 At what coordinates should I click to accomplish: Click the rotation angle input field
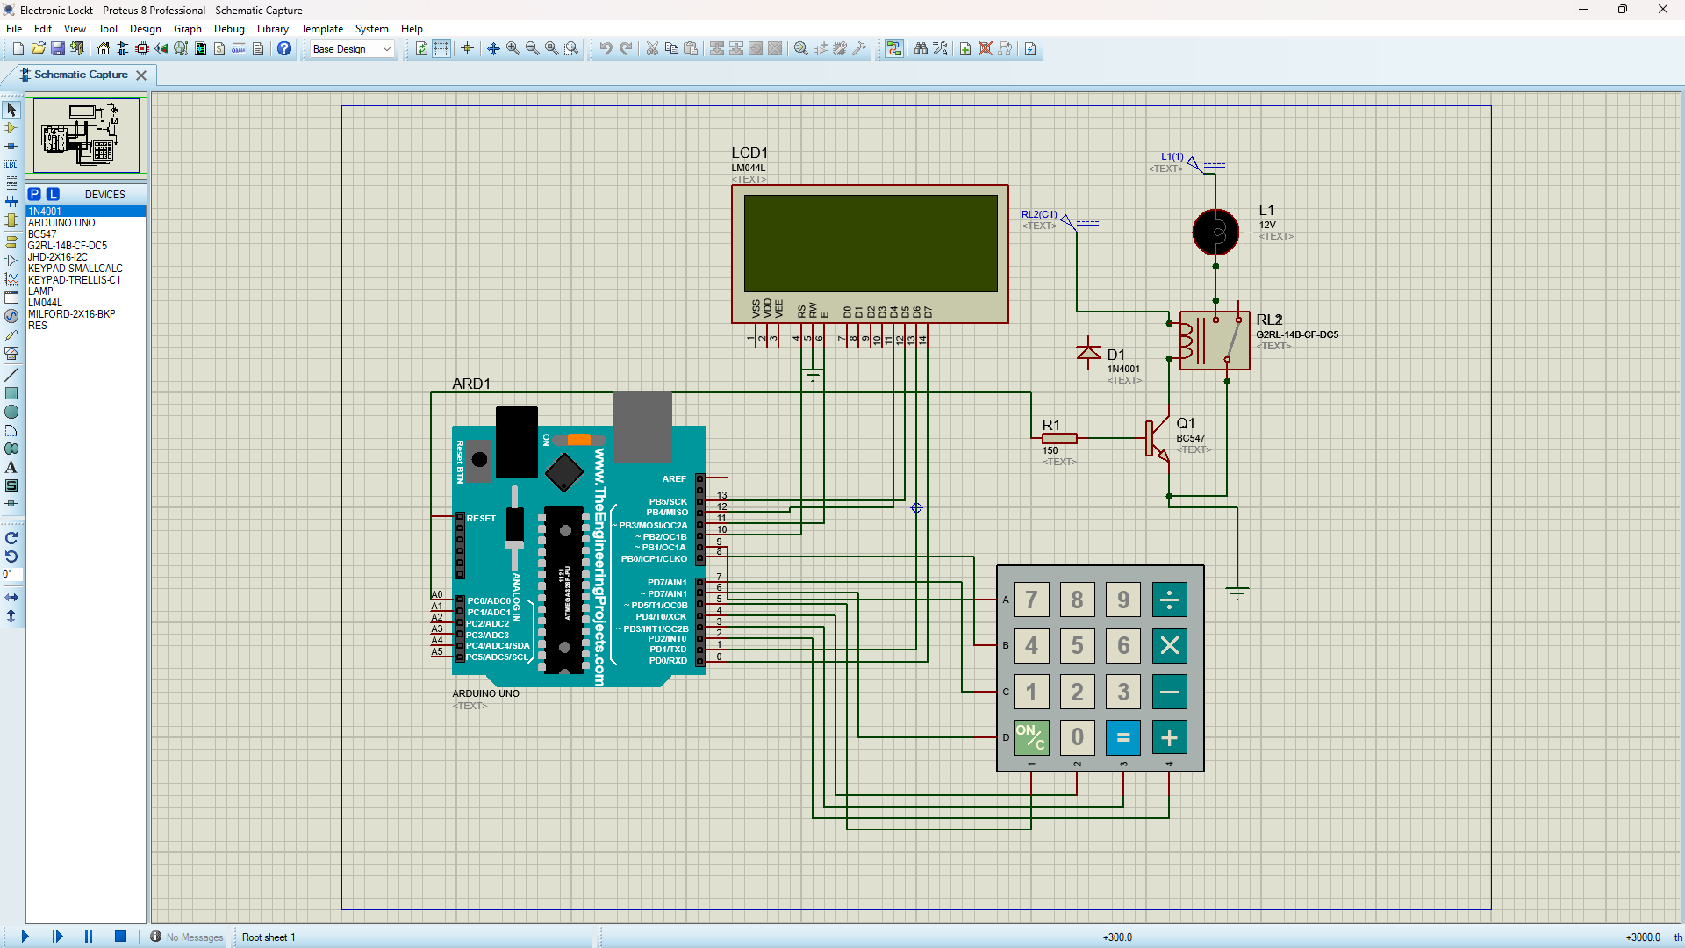[x=11, y=574]
